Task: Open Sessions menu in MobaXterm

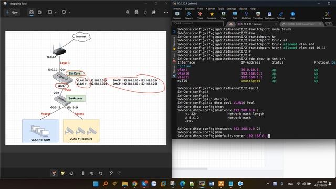Action: click(190, 9)
